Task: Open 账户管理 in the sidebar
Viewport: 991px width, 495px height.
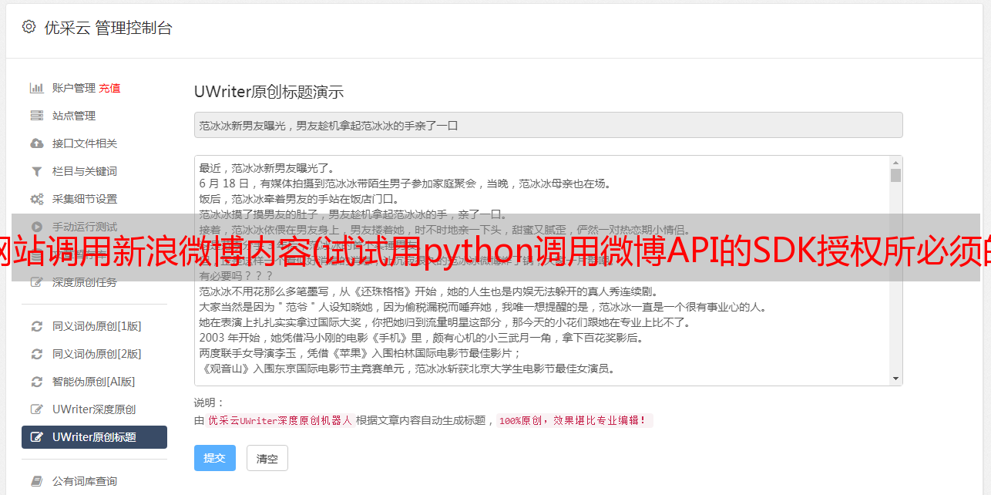Action: point(74,88)
